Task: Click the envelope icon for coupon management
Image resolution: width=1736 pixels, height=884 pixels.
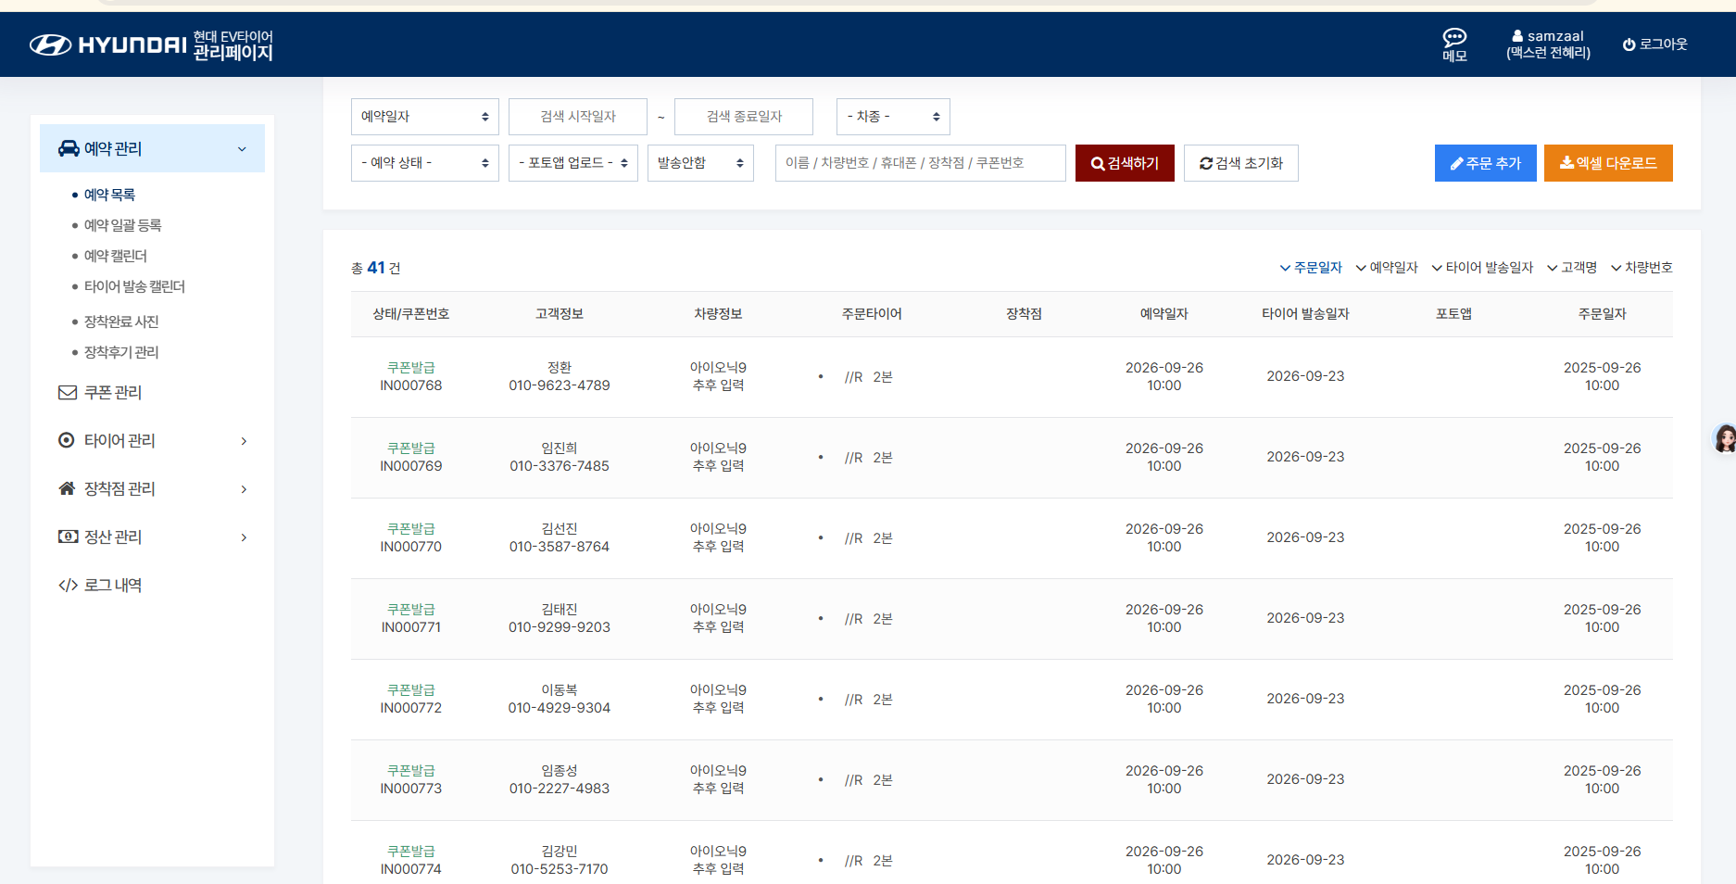Action: coord(68,393)
